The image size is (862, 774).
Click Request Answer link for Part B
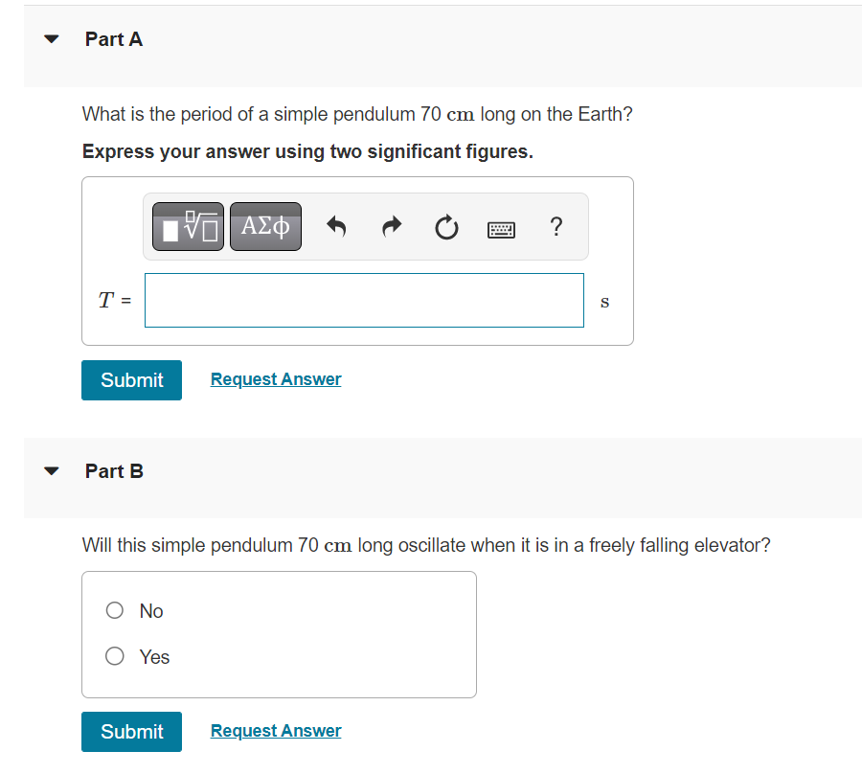[276, 731]
